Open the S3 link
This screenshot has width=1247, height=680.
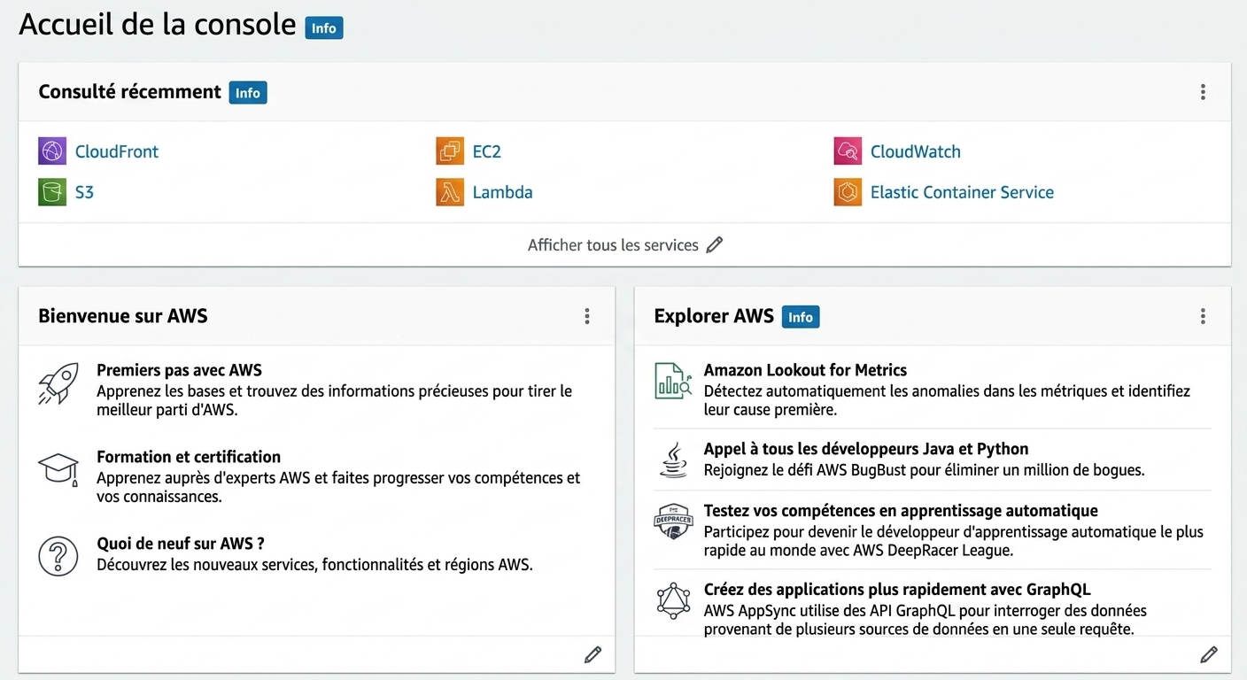(84, 192)
